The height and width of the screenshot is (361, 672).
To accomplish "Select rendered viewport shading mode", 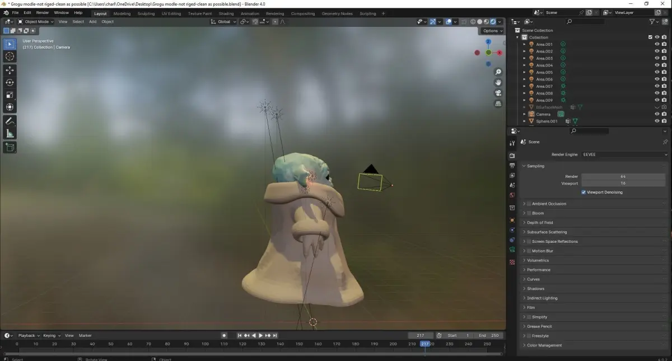I will (x=493, y=21).
